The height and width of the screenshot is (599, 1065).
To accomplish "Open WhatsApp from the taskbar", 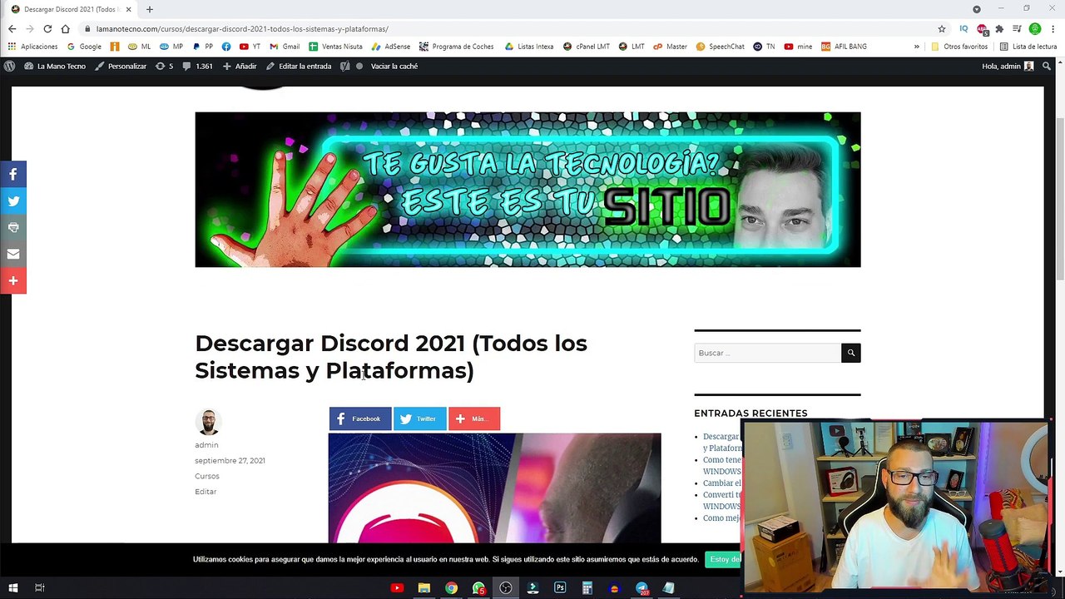I will click(478, 588).
